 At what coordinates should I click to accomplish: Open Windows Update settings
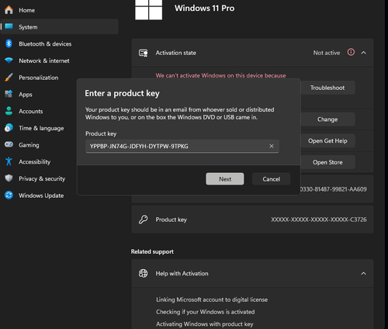[x=39, y=196]
